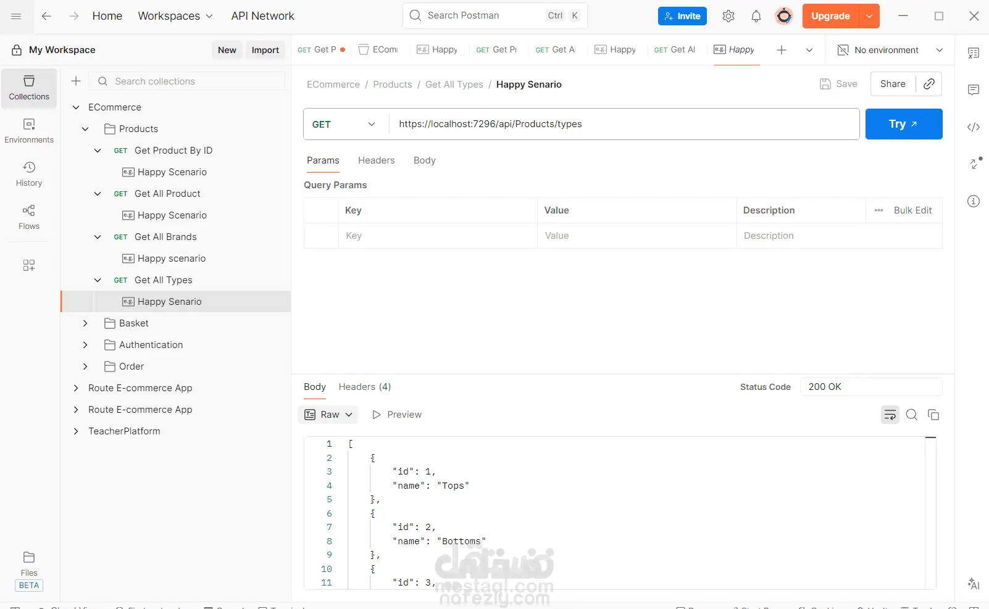Open the Workspaces dropdown
The image size is (989, 609).
175,16
